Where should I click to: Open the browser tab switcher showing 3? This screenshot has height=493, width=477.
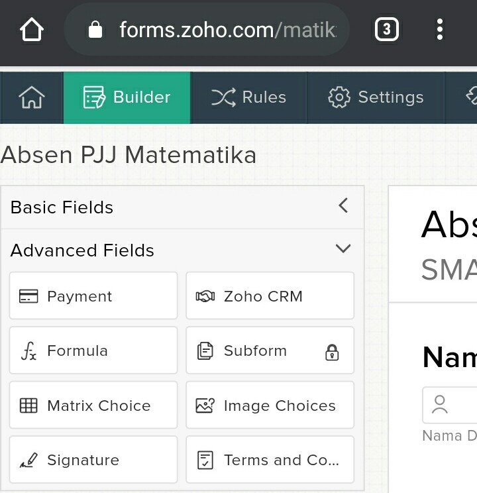[x=387, y=30]
